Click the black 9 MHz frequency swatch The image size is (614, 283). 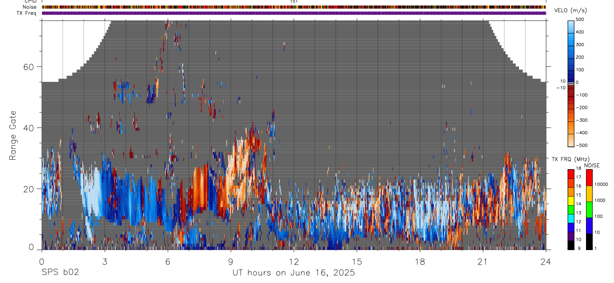571,245
